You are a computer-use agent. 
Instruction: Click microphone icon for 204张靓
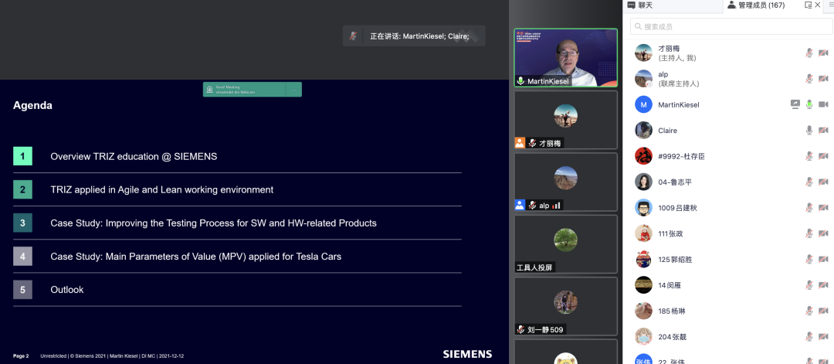coord(809,336)
